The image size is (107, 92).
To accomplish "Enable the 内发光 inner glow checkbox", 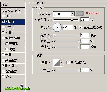I will pos(3,32).
